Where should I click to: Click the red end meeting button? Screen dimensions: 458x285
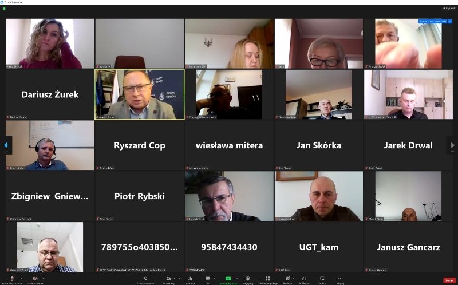449,280
